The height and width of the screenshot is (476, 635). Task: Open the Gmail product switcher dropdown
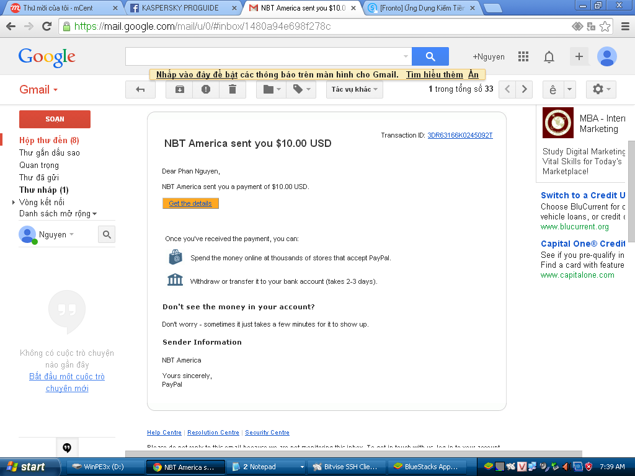(39, 89)
